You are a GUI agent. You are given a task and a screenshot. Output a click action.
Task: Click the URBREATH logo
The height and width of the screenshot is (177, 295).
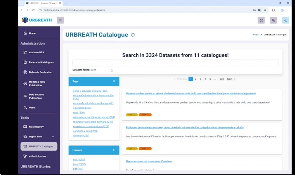[x=37, y=20]
